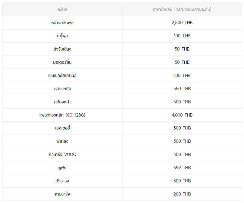Viewport: 244px width, 203px height.
Task: Click the ตัวรับเสียง row label
Action: tap(62, 49)
